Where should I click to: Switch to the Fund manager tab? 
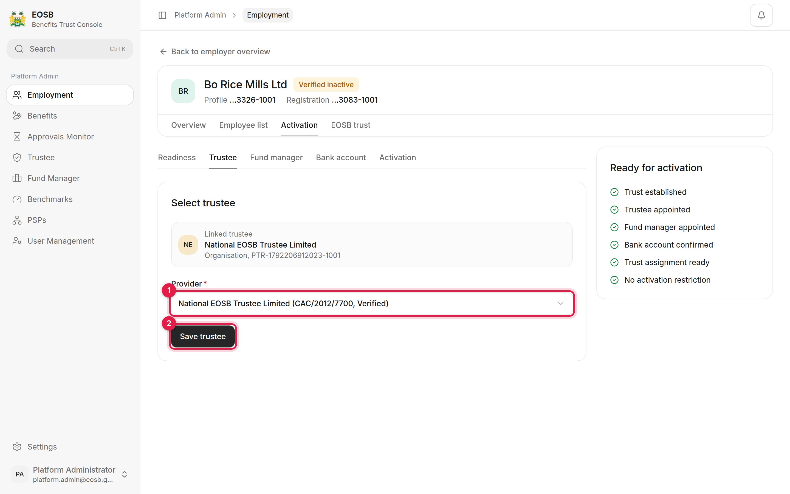(276, 158)
